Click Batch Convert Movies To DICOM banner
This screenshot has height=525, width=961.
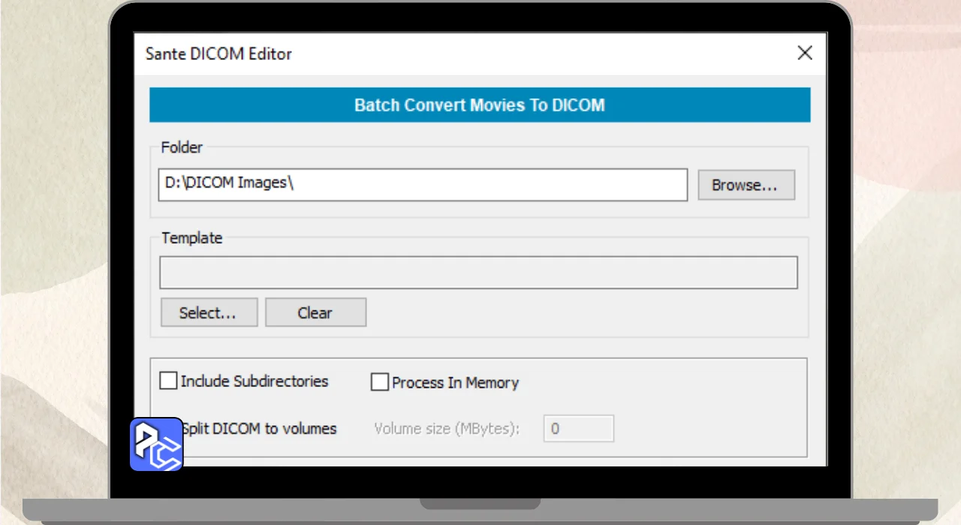pyautogui.click(x=480, y=105)
